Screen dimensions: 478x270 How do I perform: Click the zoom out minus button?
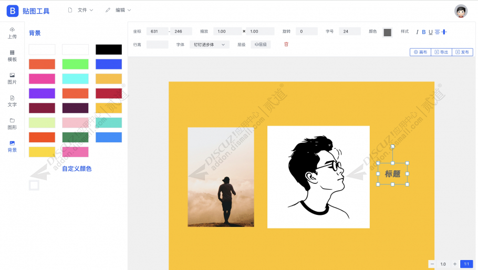432,264
